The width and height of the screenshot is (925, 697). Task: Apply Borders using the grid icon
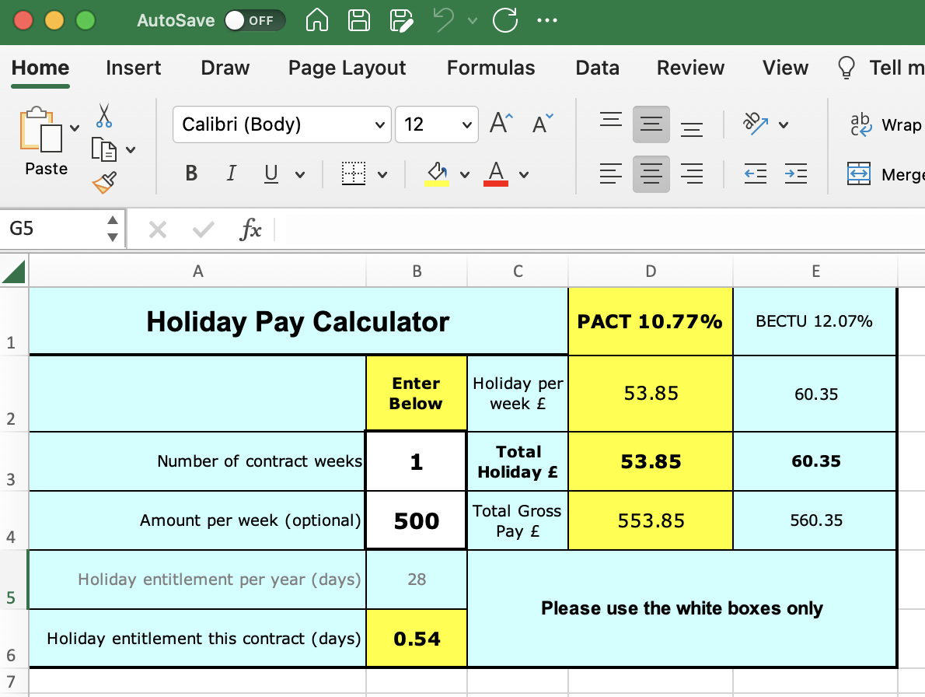[354, 173]
